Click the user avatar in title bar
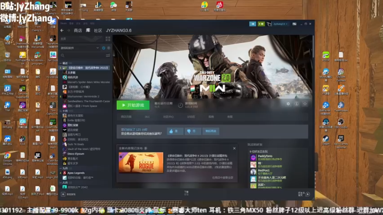Image resolution: width=383 pixels, height=215 pixels. pyautogui.click(x=269, y=24)
